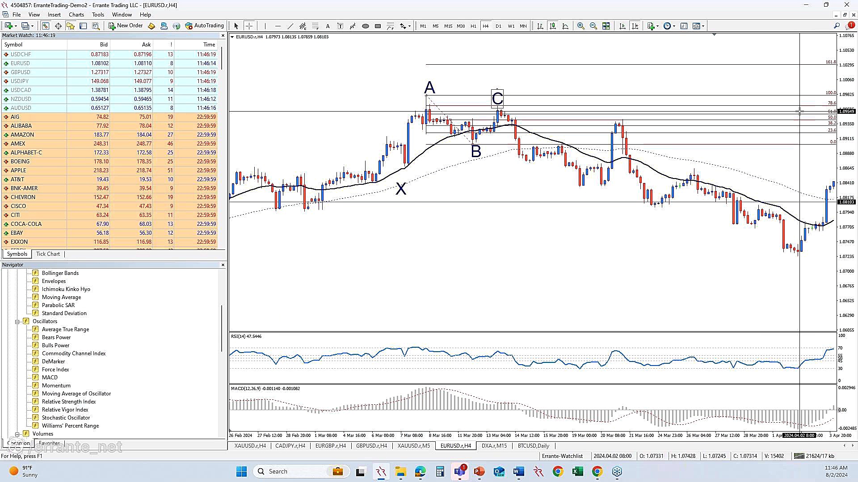
Task: Open the New Chart dropdown arrow
Action: point(16,26)
